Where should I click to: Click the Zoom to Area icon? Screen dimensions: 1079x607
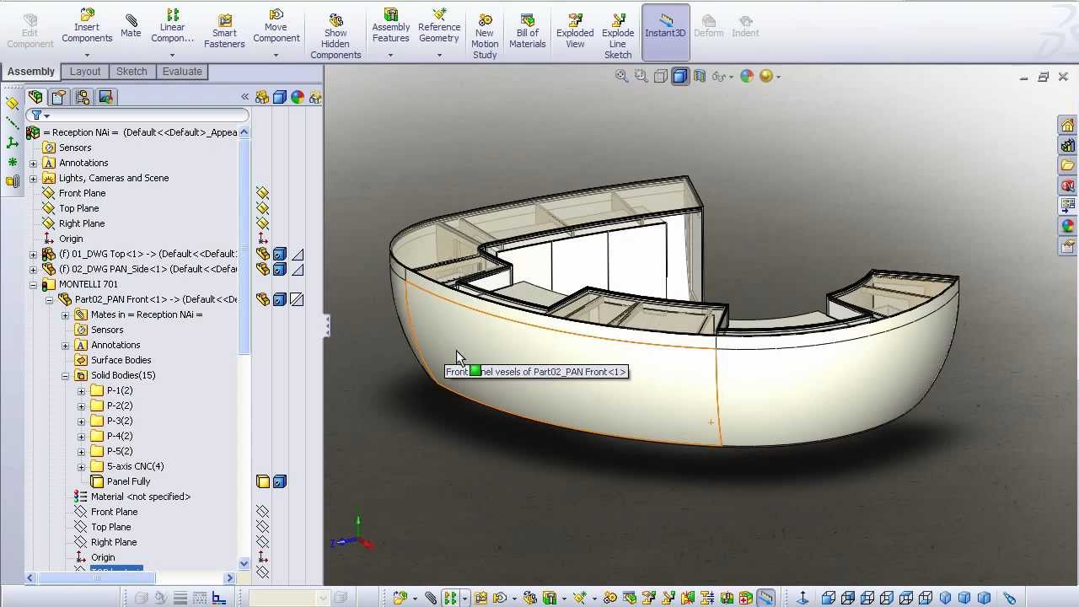click(641, 76)
